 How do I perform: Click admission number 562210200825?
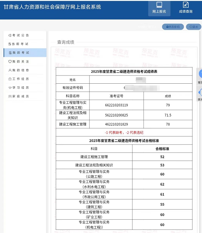click(117, 115)
